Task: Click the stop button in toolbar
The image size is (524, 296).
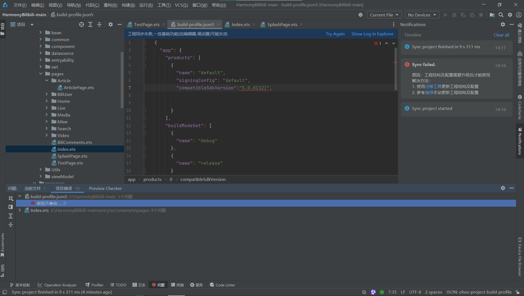Action: pos(481,15)
